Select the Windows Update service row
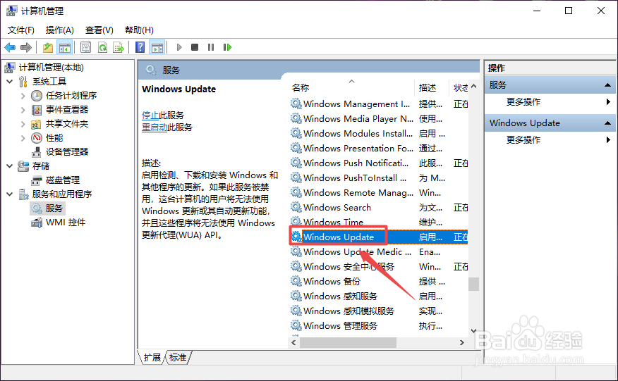The image size is (618, 381). click(379, 237)
